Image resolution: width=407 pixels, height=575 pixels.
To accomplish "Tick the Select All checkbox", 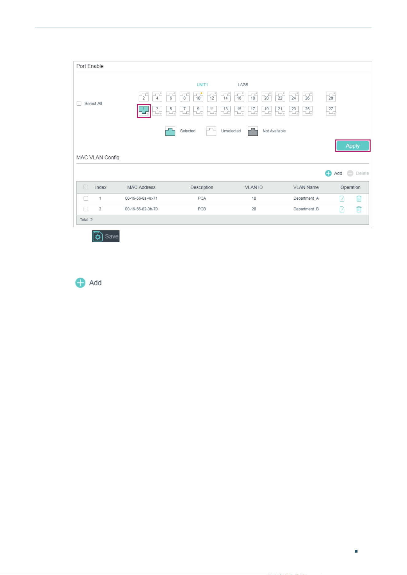I will [79, 104].
